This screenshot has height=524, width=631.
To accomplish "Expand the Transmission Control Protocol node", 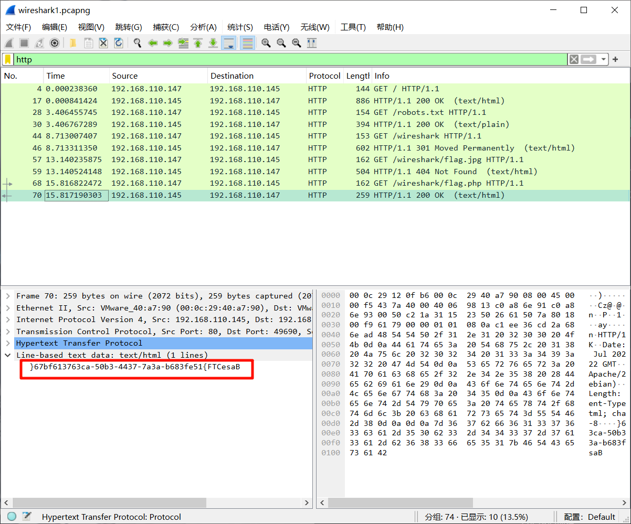I will (x=8, y=331).
